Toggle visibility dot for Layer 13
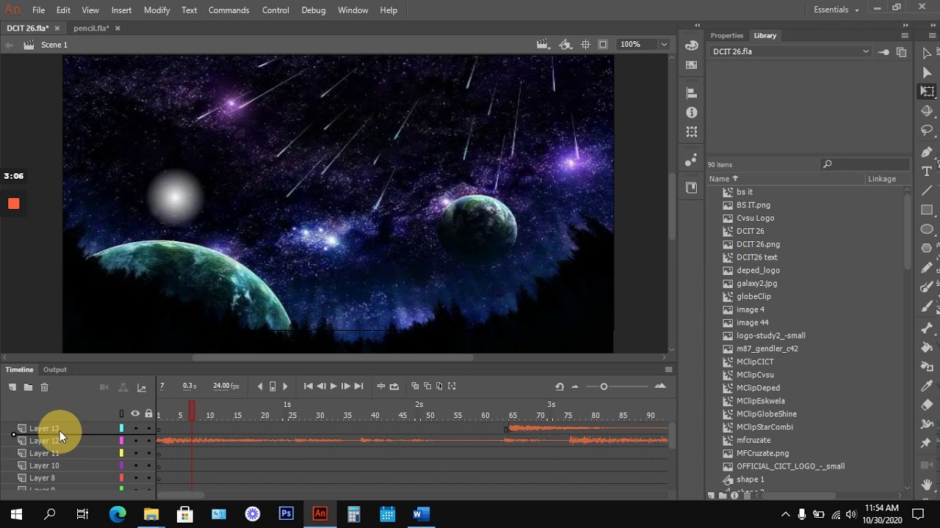Screen dimensions: 940x528 [x=135, y=428]
